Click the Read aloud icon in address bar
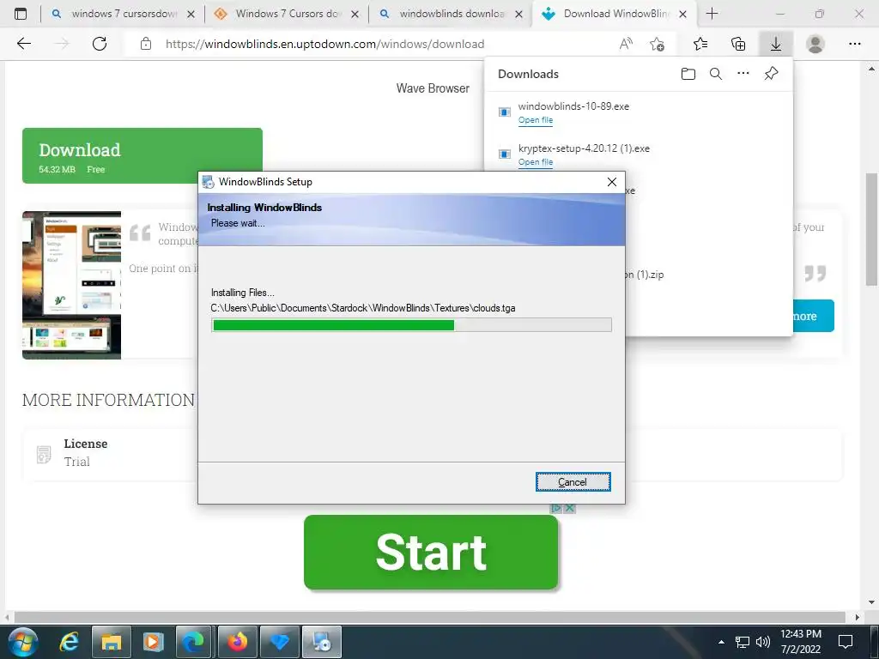 point(626,44)
